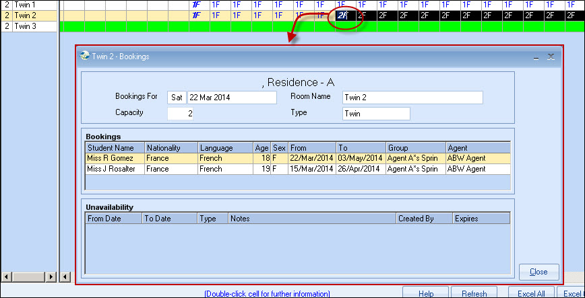The width and height of the screenshot is (585, 298).
Task: Click the Close button in Bookings dialog
Action: click(x=538, y=272)
